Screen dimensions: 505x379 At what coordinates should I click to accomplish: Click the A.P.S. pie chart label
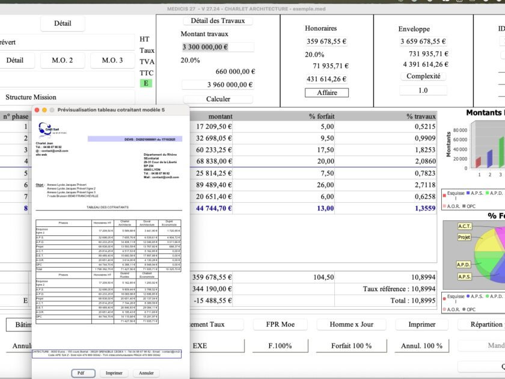(x=464, y=277)
